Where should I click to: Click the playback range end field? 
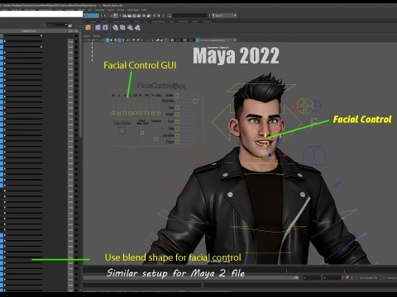[x=312, y=278]
